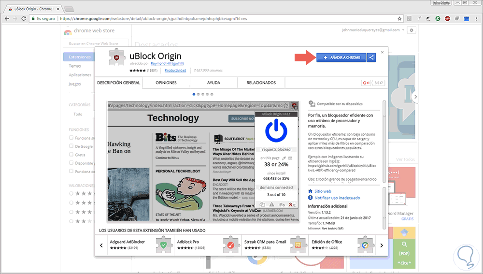
Task: Close the uBlock Origin detail dialog
Action: coord(382,52)
